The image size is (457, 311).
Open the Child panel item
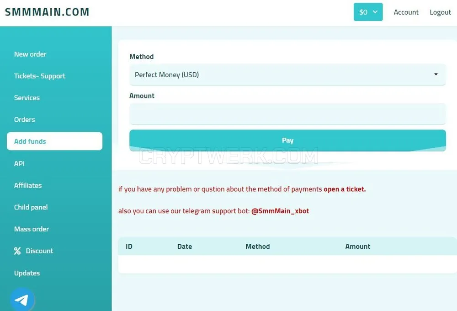pos(31,207)
